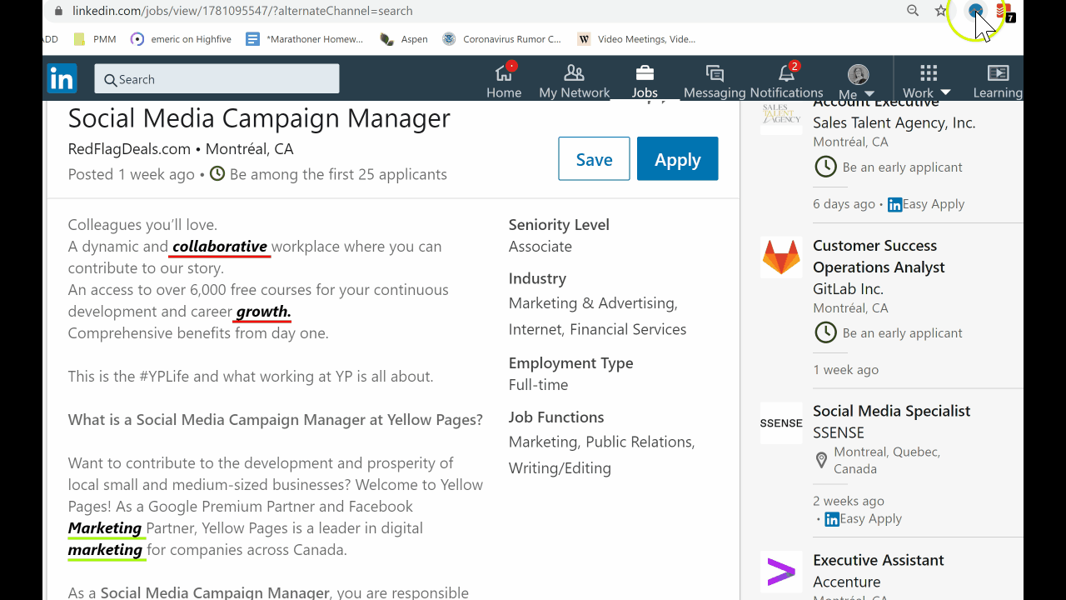
Task: Open the Sales Talent Agency logo
Action: (x=781, y=117)
